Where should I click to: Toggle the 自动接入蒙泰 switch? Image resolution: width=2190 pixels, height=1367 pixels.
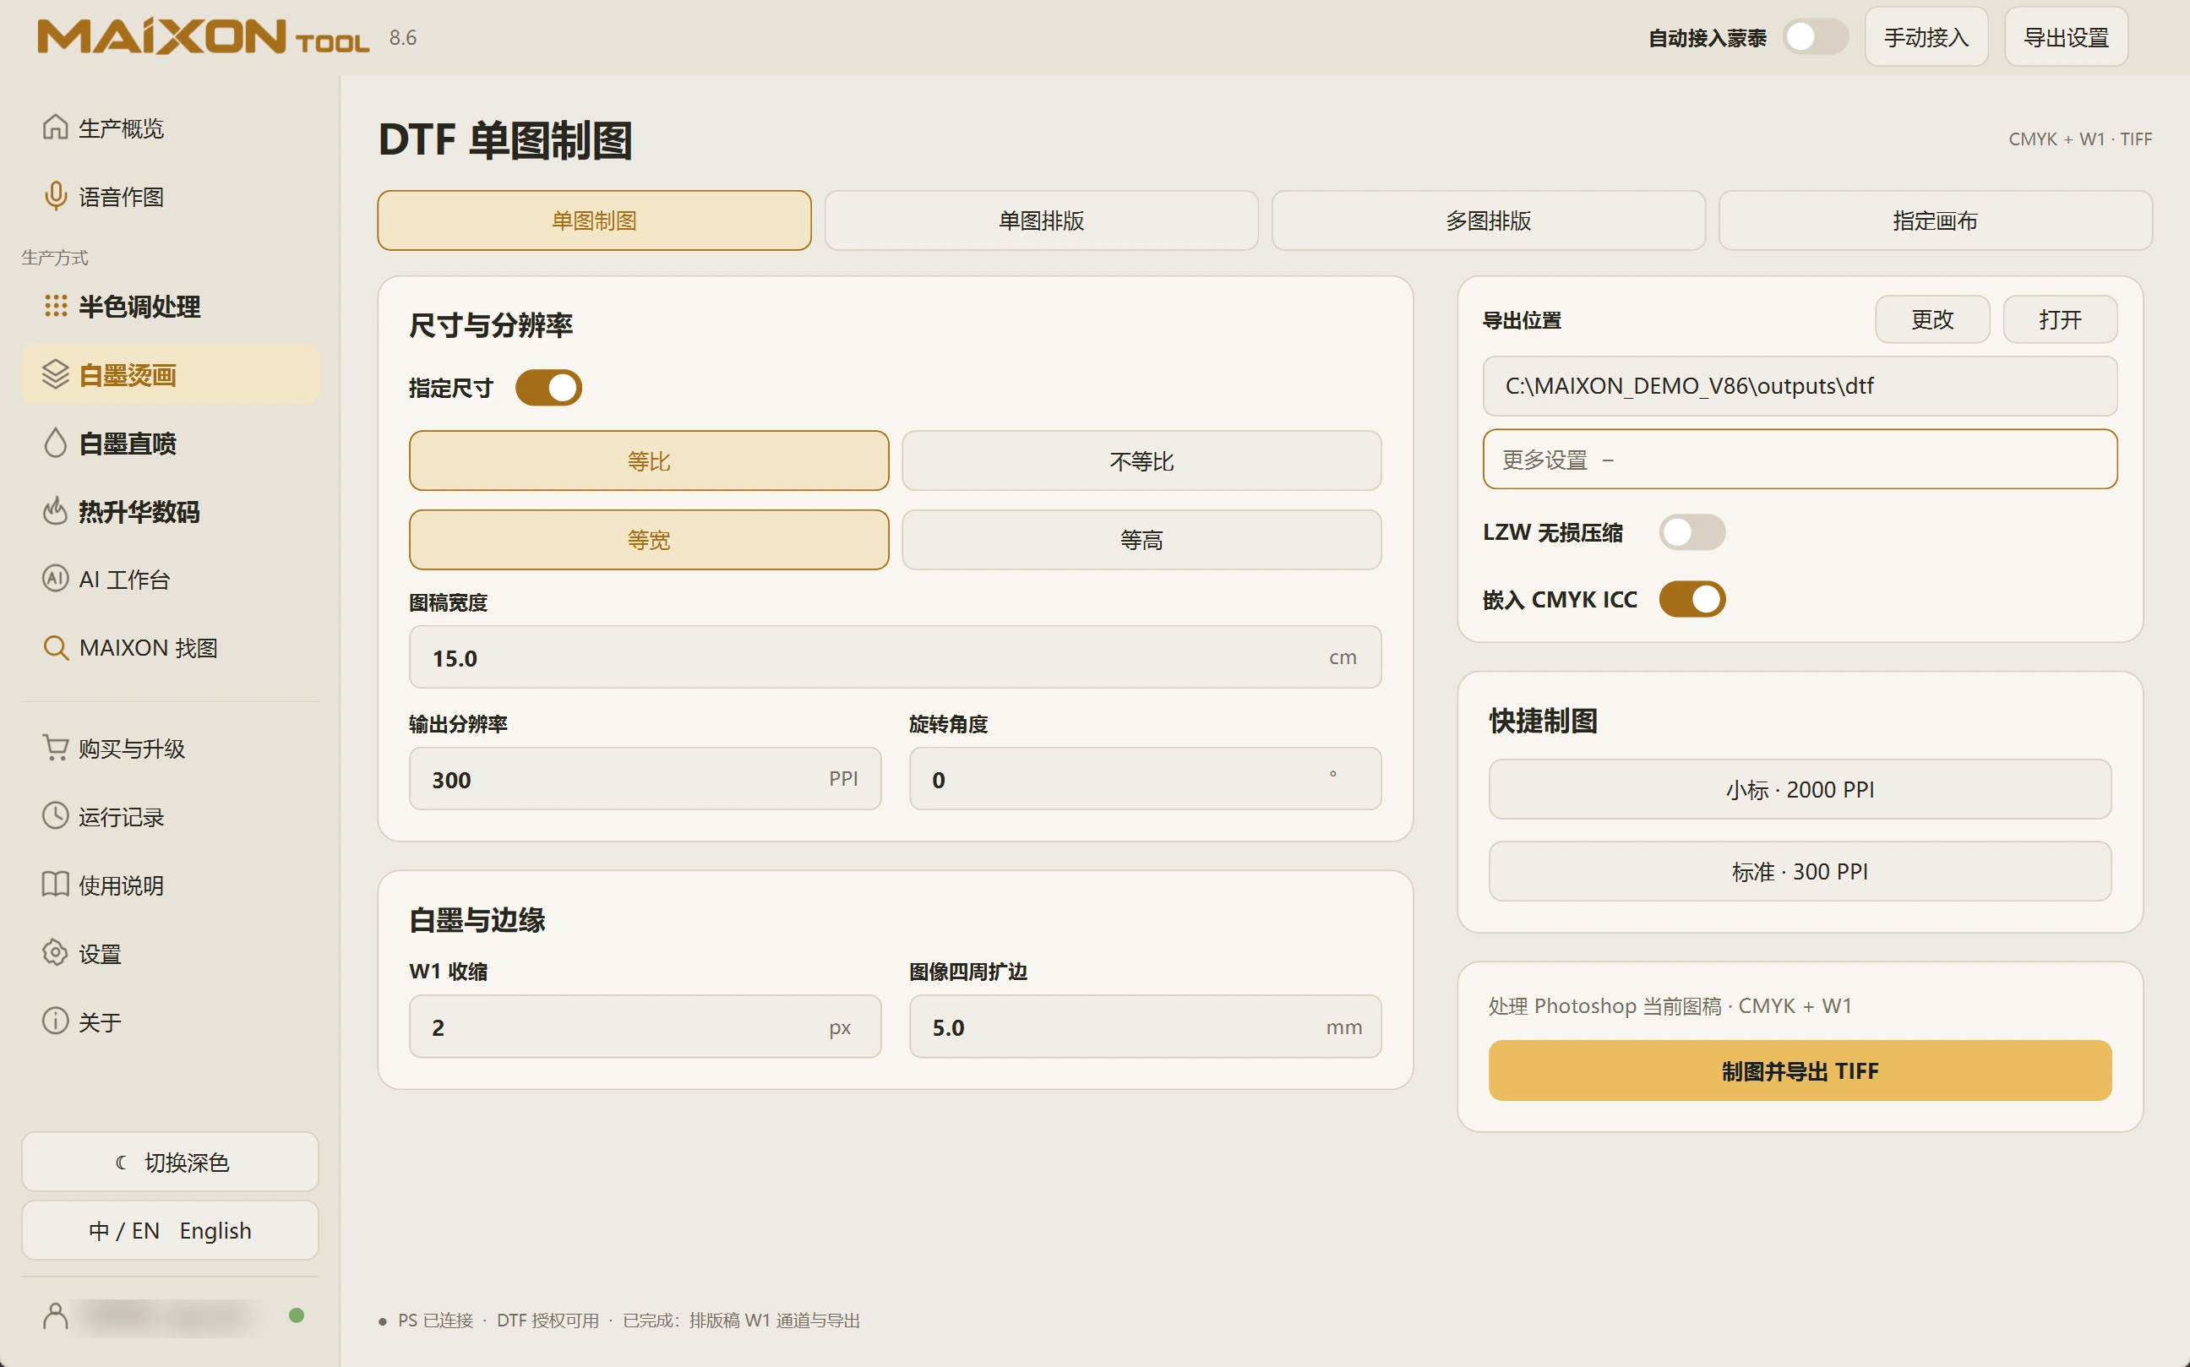[x=1815, y=37]
